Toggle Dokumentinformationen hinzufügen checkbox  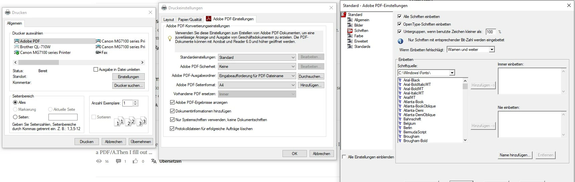(x=172, y=111)
